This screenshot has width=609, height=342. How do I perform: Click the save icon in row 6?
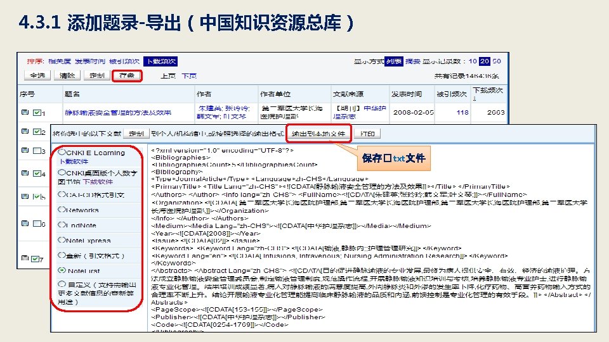[x=25, y=224]
